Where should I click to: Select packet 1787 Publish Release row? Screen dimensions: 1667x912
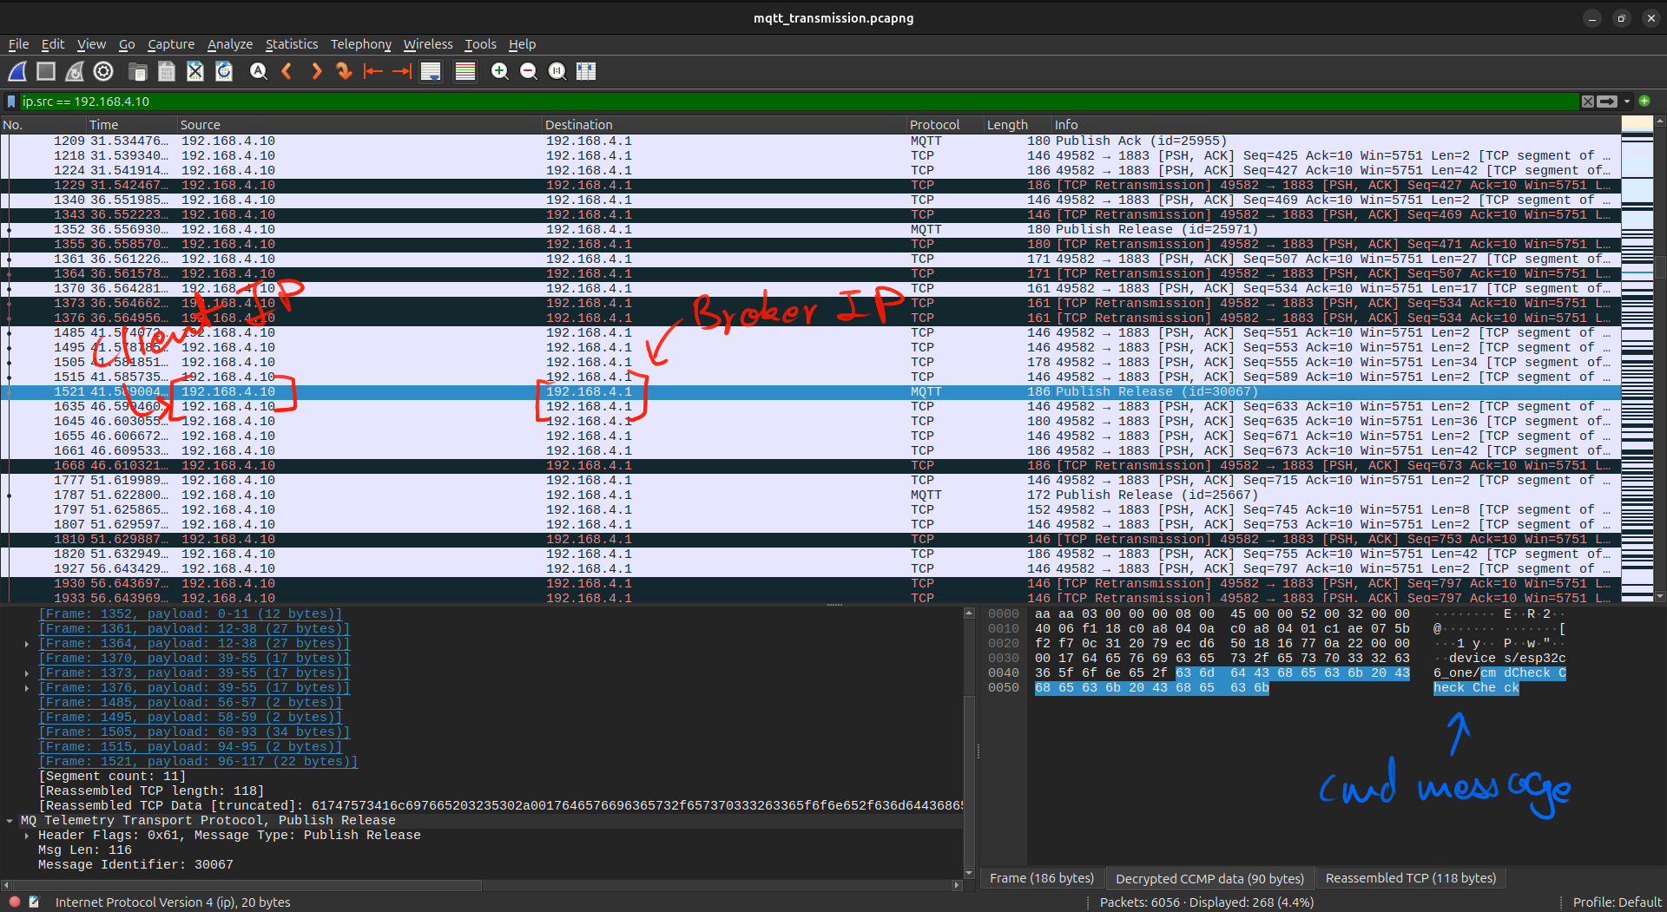click(810, 495)
